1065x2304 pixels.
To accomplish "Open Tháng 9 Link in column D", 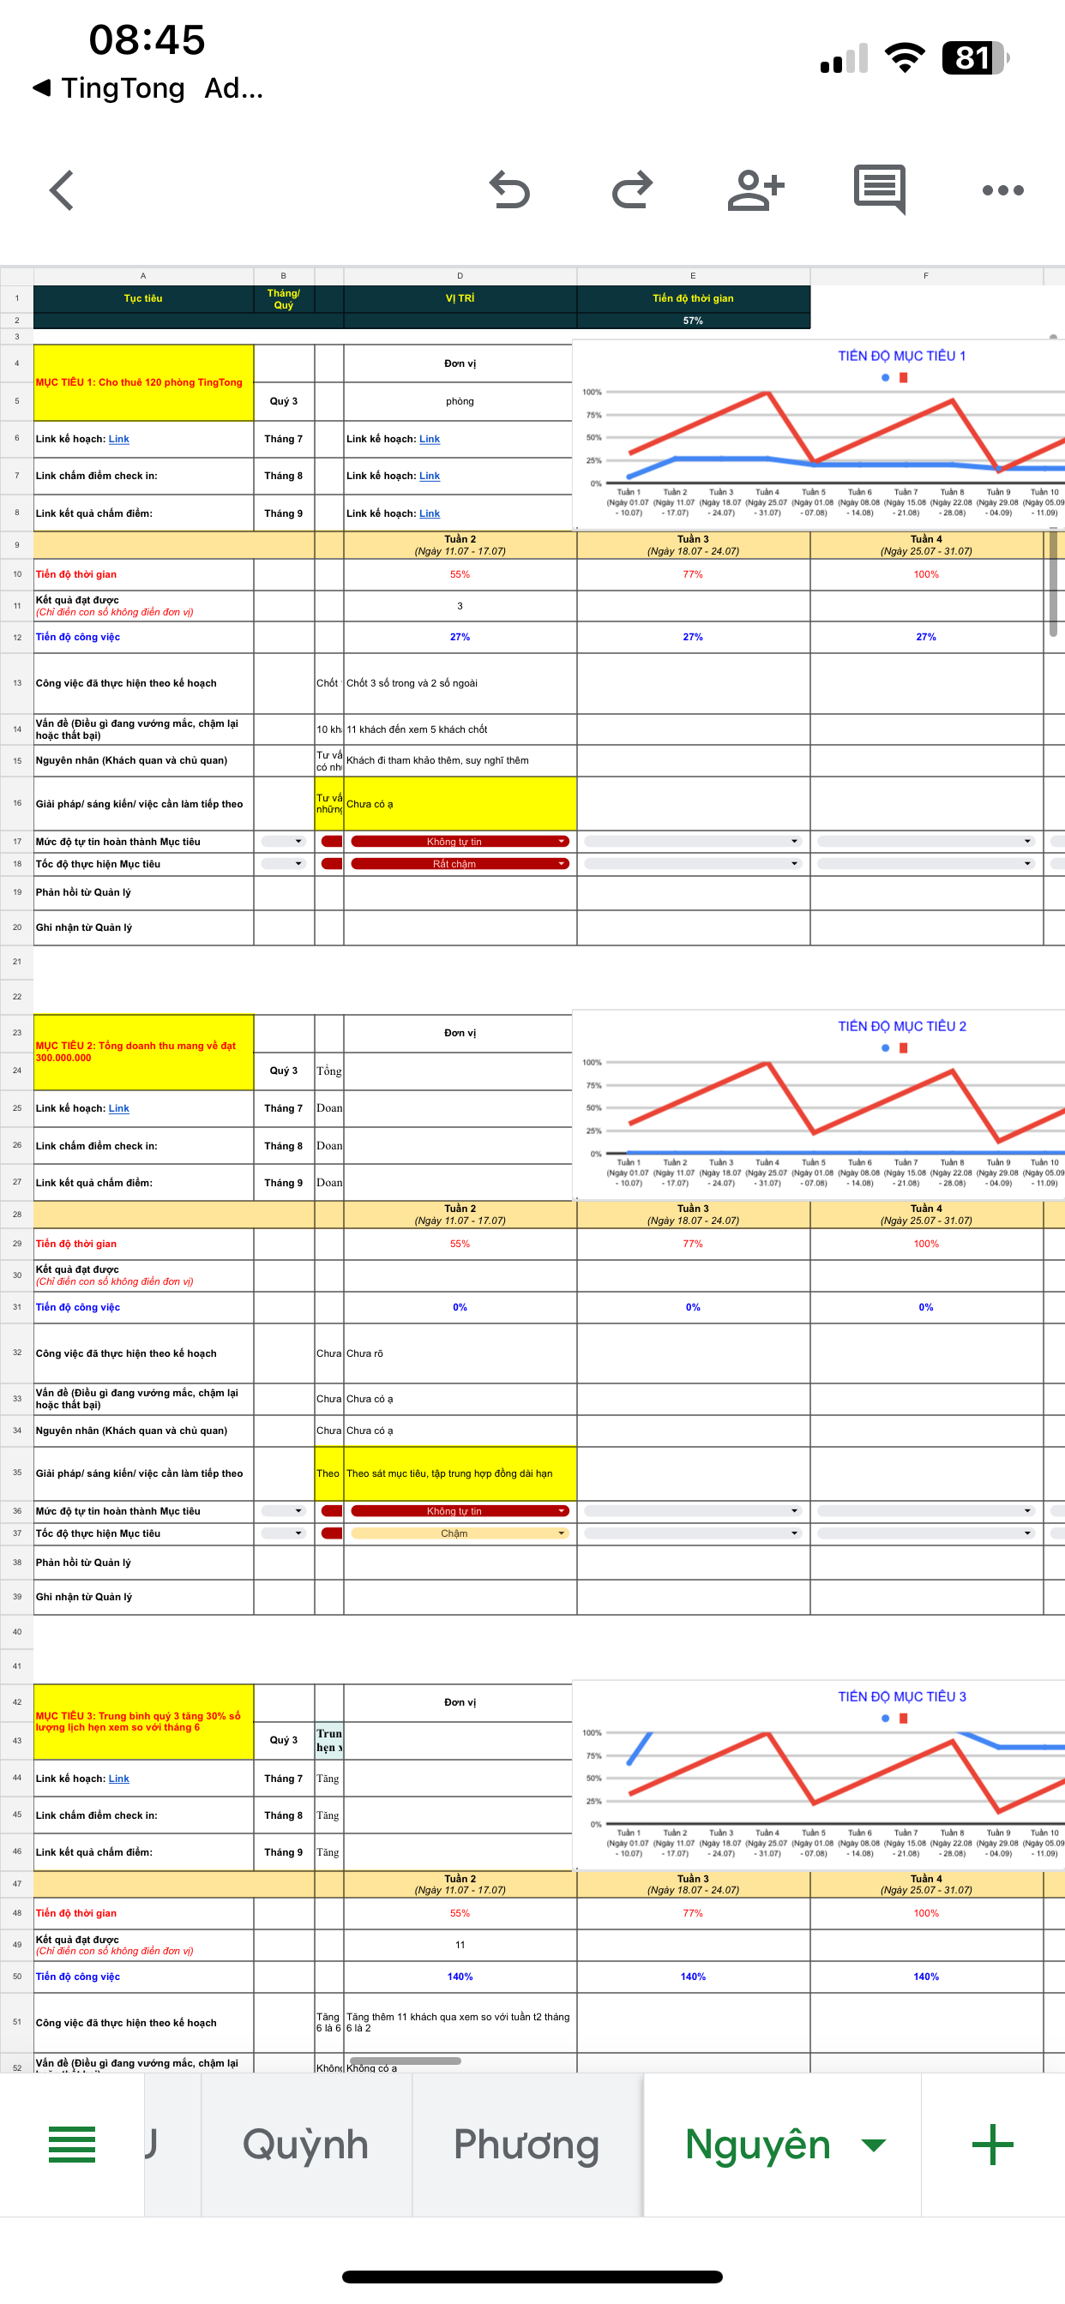I will [430, 513].
